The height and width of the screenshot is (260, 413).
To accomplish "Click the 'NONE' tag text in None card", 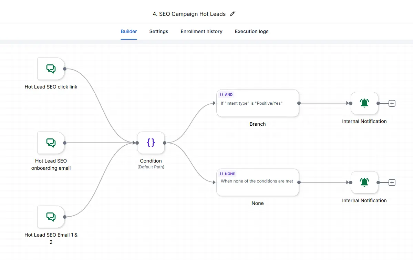I will pyautogui.click(x=230, y=174).
